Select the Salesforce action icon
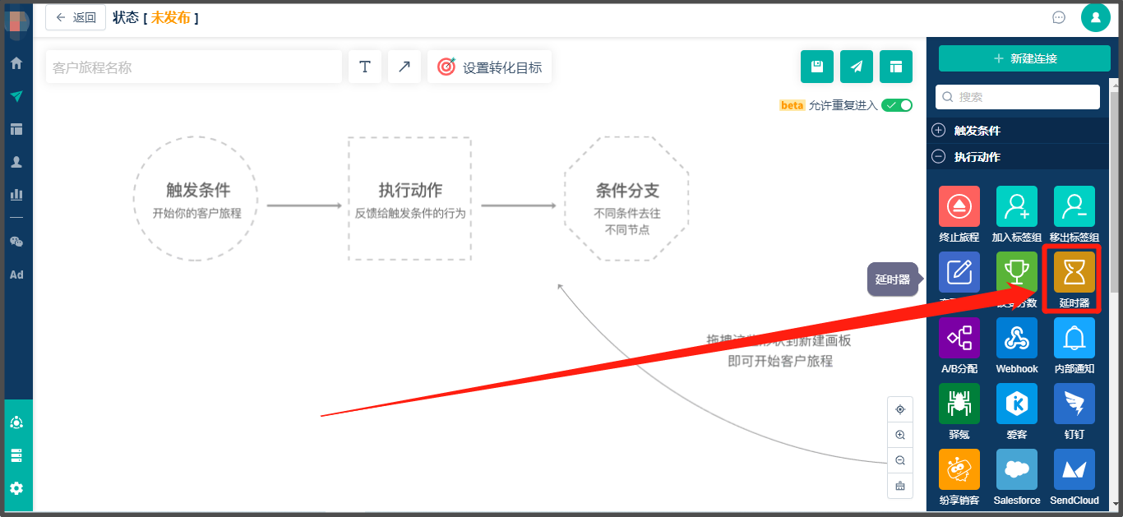The height and width of the screenshot is (517, 1123). (1017, 469)
